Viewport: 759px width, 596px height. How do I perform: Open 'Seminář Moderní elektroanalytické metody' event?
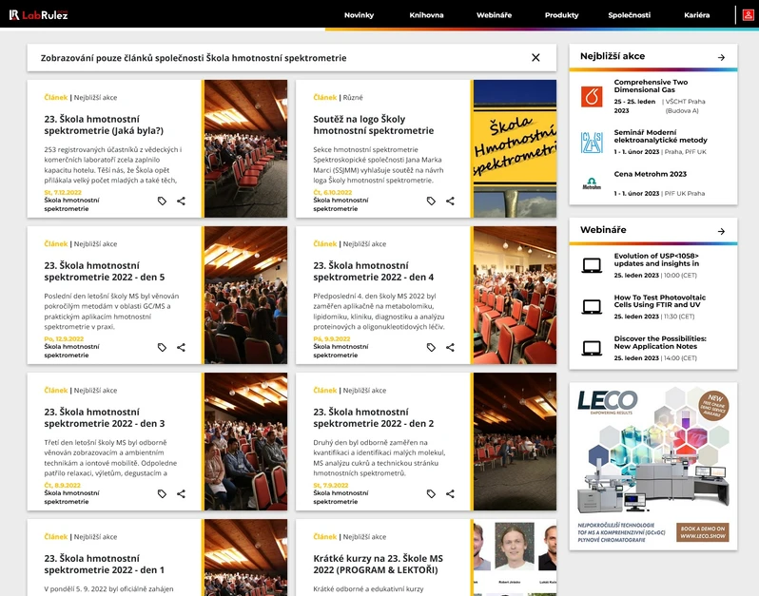point(660,140)
